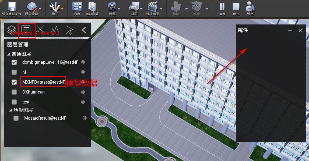Select the crossed tools icon in panel toolbar
This screenshot has width=309, height=161.
pyautogui.click(x=41, y=30)
